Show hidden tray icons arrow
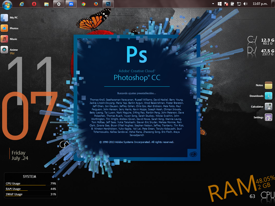The image size is (275, 206). tap(213, 4)
